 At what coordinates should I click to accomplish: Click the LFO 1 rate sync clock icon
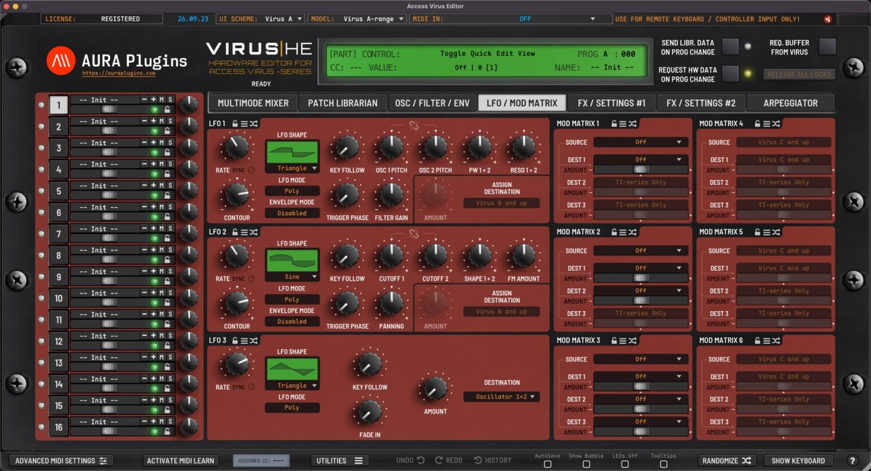pyautogui.click(x=251, y=170)
